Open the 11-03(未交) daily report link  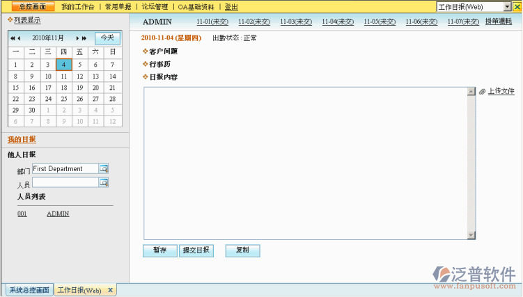(x=296, y=22)
